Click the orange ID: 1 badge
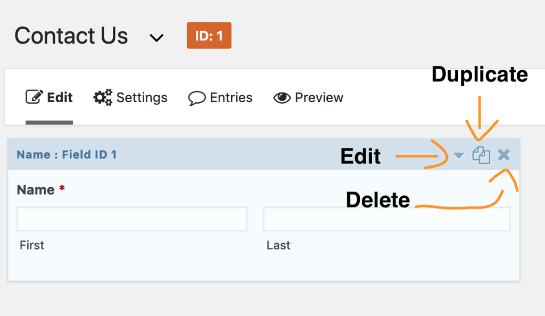The height and width of the screenshot is (316, 545). coord(209,36)
